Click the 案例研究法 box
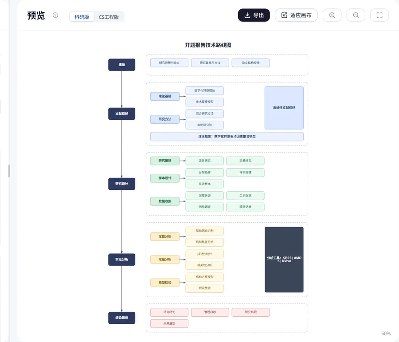The width and height of the screenshot is (399, 342). click(x=204, y=125)
